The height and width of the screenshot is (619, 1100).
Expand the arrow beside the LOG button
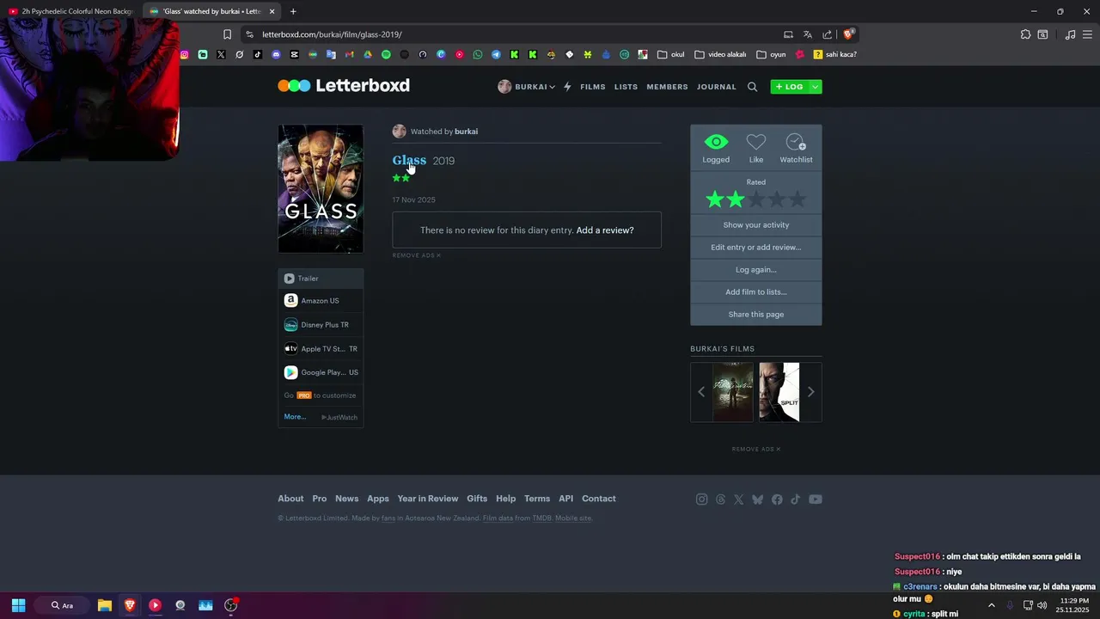815,87
